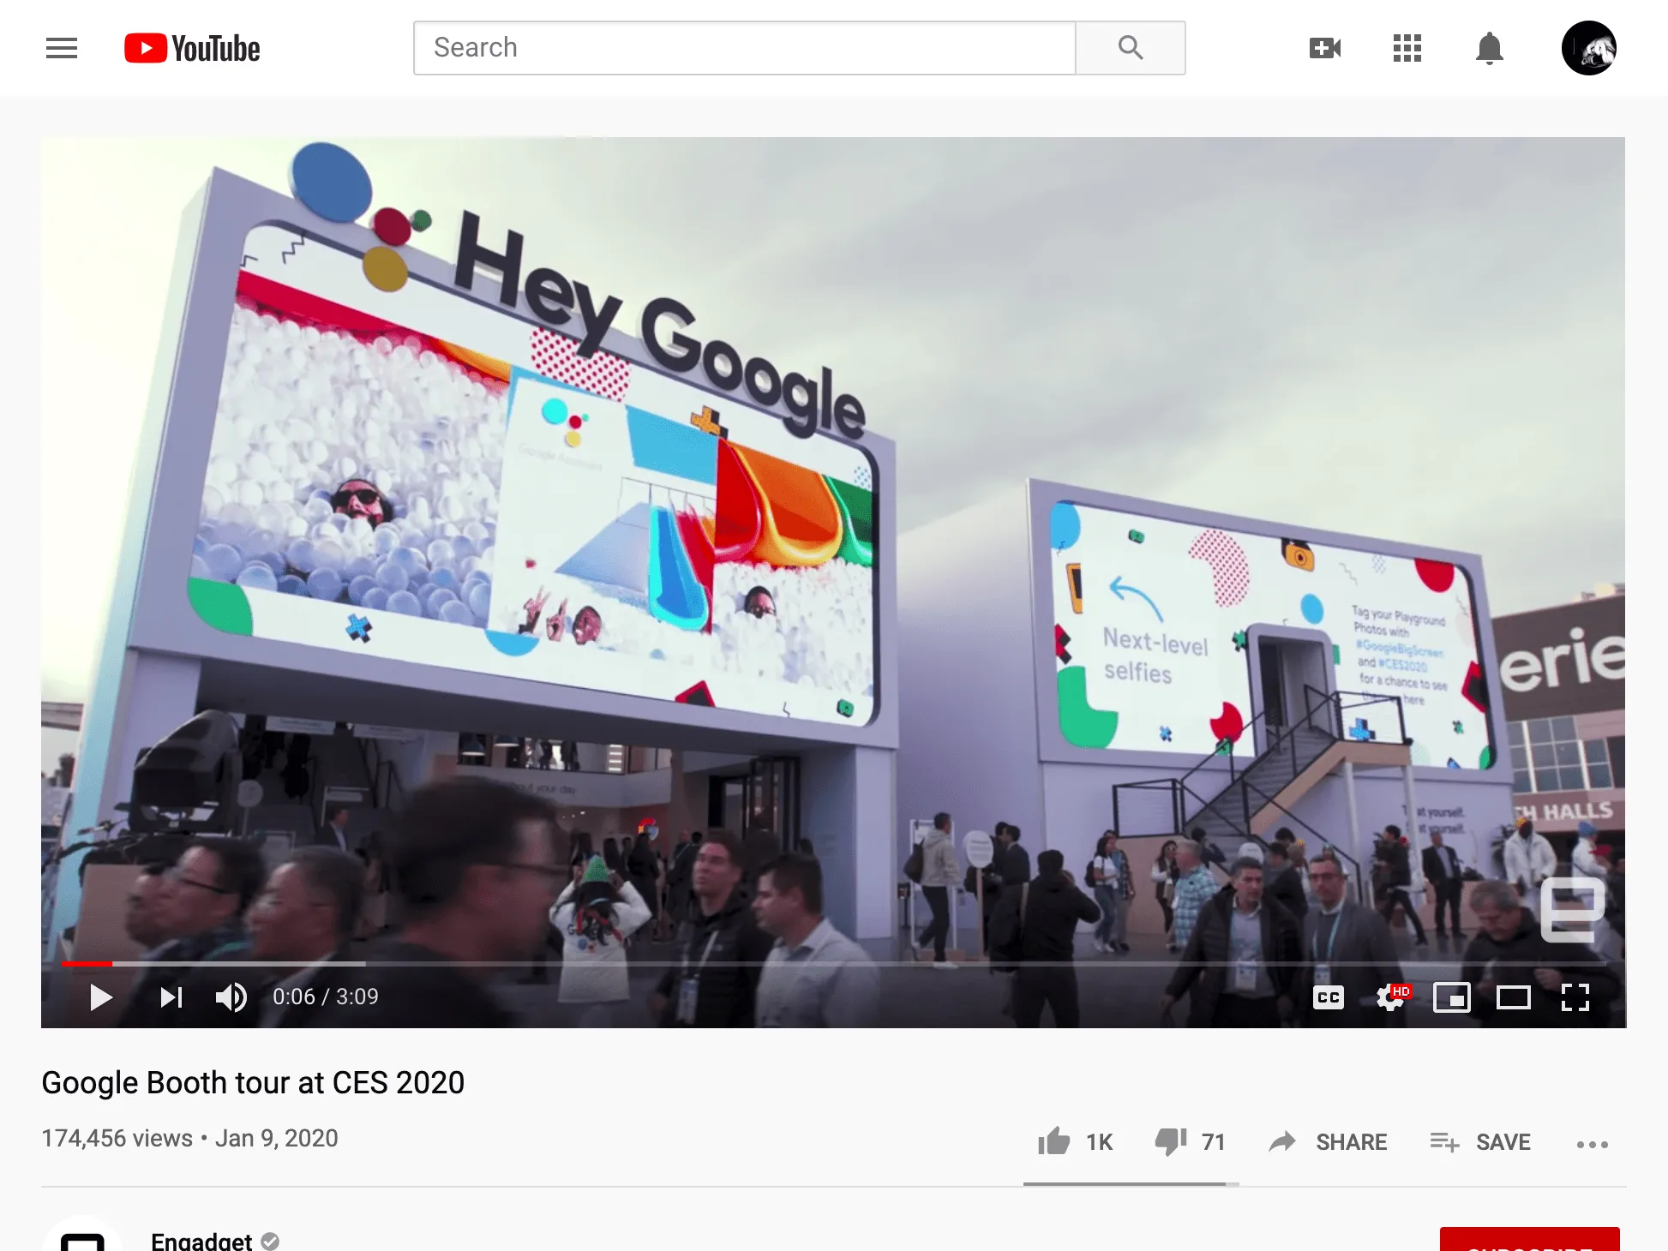
Task: Open the notifications bell
Action: pos(1490,48)
